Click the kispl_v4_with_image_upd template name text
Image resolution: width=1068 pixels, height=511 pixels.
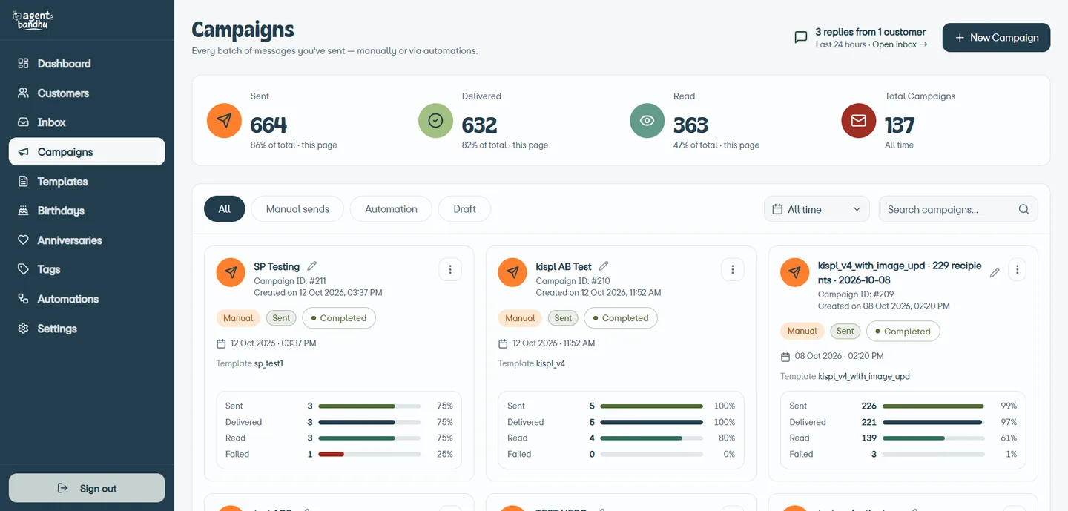click(864, 377)
